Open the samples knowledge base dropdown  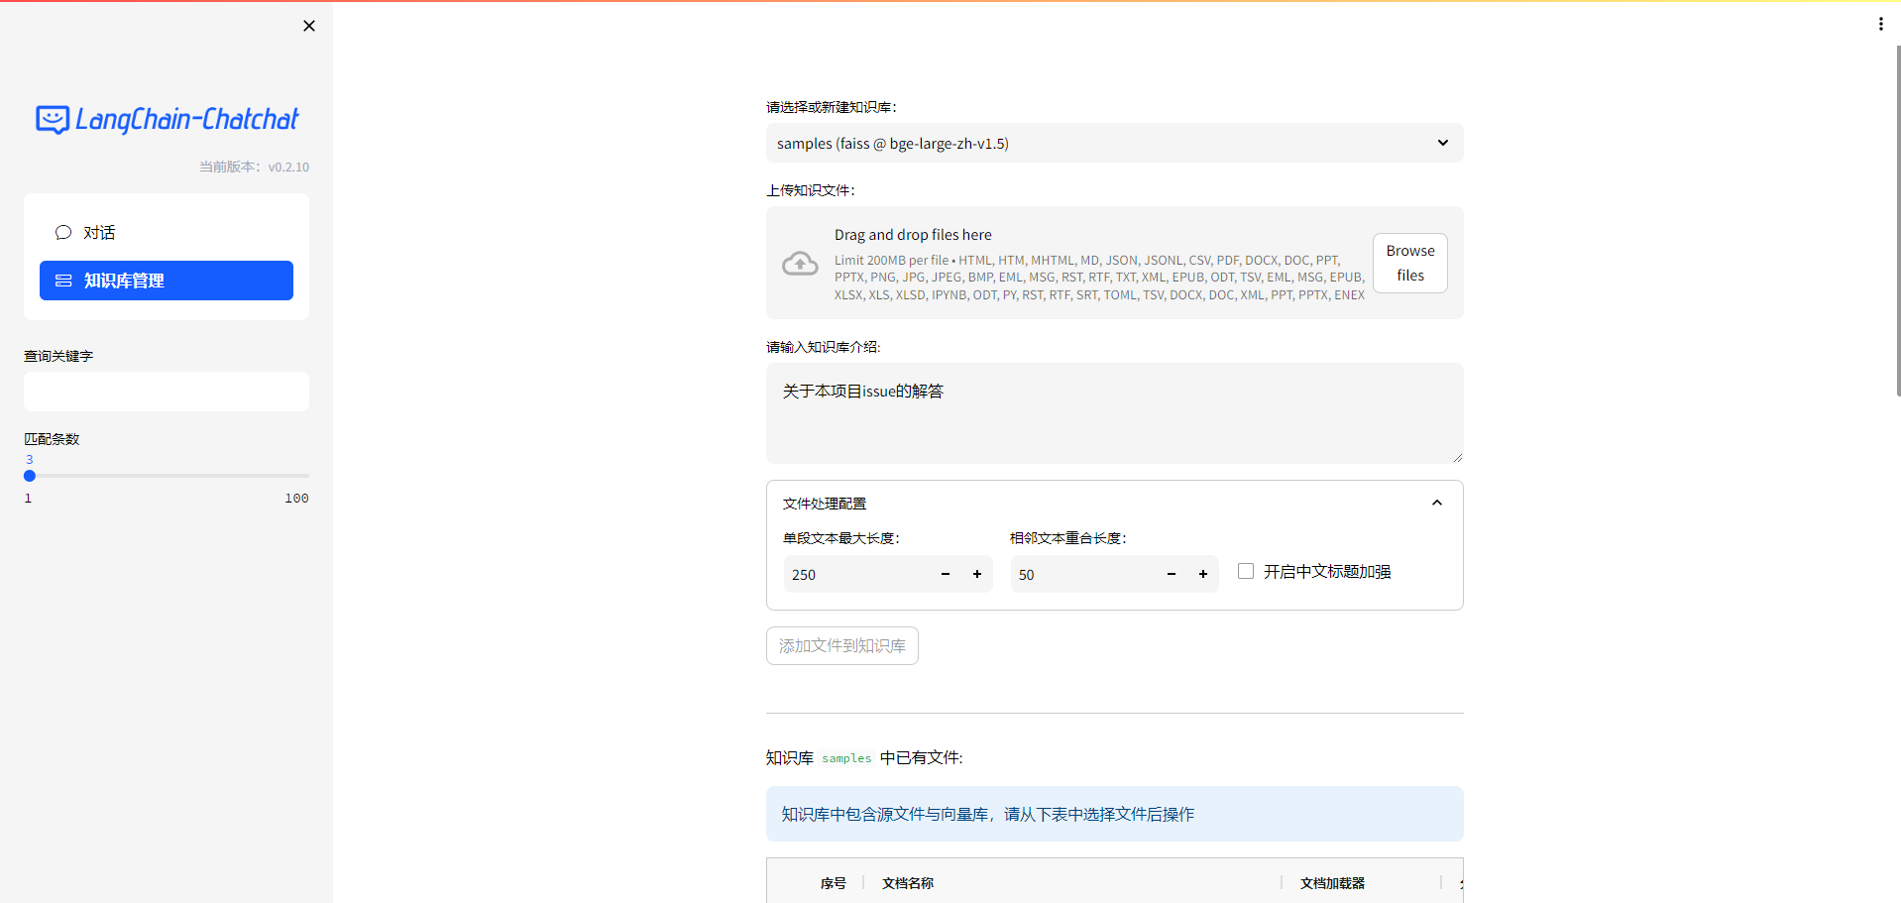1114,143
